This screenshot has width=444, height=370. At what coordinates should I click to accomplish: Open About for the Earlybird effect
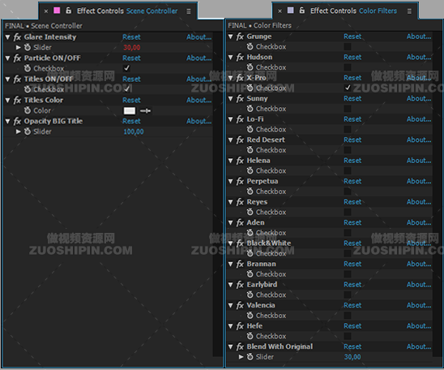coord(419,284)
